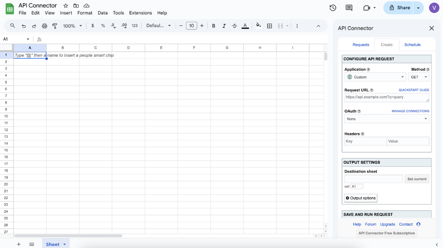The image size is (443, 248).
Task: Open the GET method dropdown
Action: pos(419,77)
